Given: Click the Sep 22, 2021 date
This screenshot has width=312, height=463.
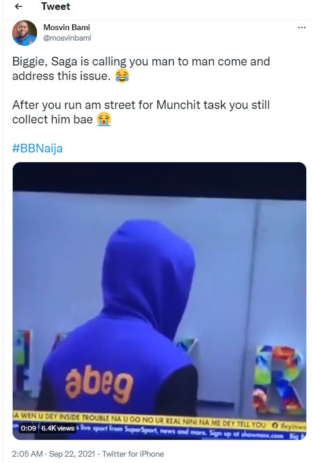Looking at the screenshot, I should tap(72, 454).
